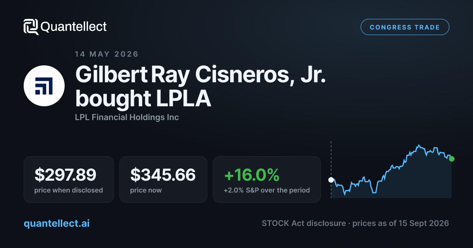Select the Gilbert Ray Cisneros, Jr. headline
Image resolution: width=473 pixels, height=248 pixels.
pos(201,74)
